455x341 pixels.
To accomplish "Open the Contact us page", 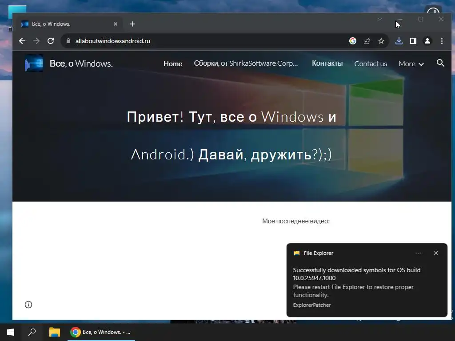I will (x=371, y=64).
